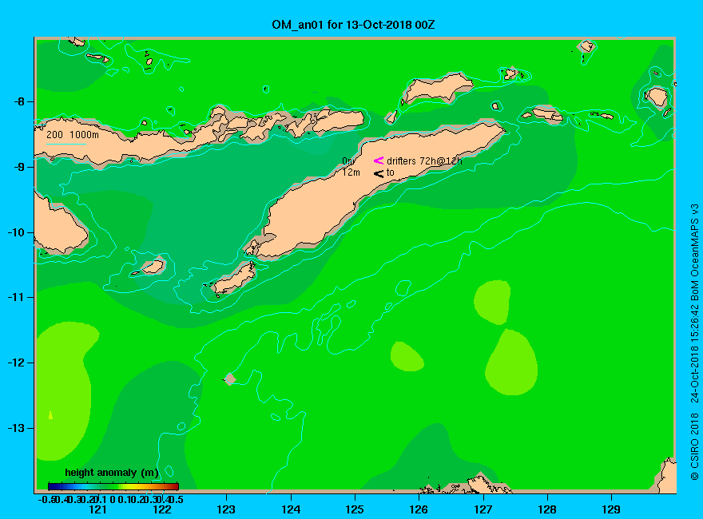Click longitude label 125

(355, 509)
